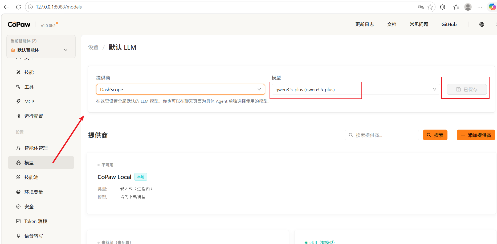Image resolution: width=497 pixels, height=244 pixels.
Task: Open 更新日志 link
Action: click(x=364, y=24)
